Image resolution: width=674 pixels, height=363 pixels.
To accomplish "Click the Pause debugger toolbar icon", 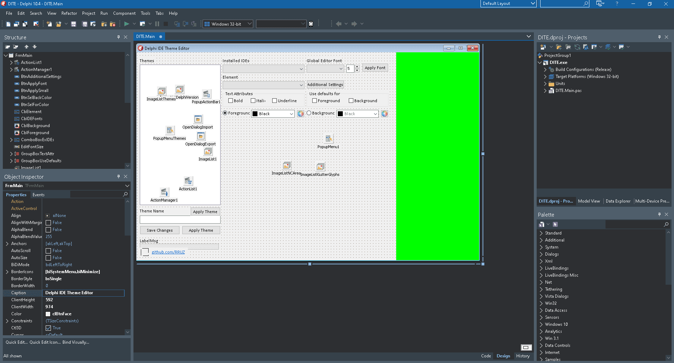I will pos(157,24).
